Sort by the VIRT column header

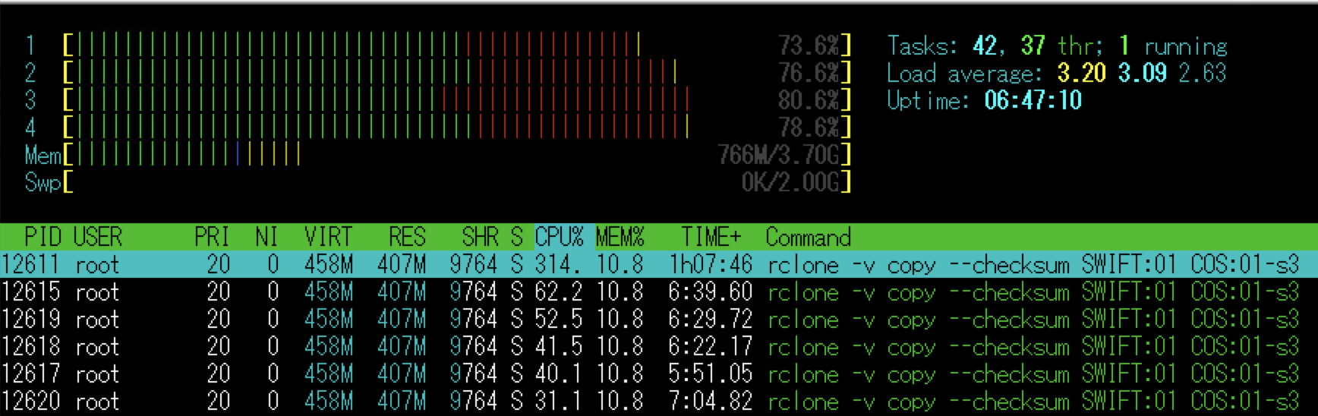[328, 238]
